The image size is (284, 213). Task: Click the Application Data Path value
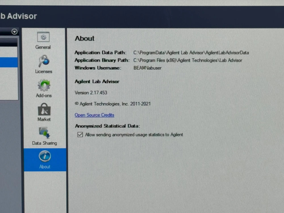tap(191, 53)
